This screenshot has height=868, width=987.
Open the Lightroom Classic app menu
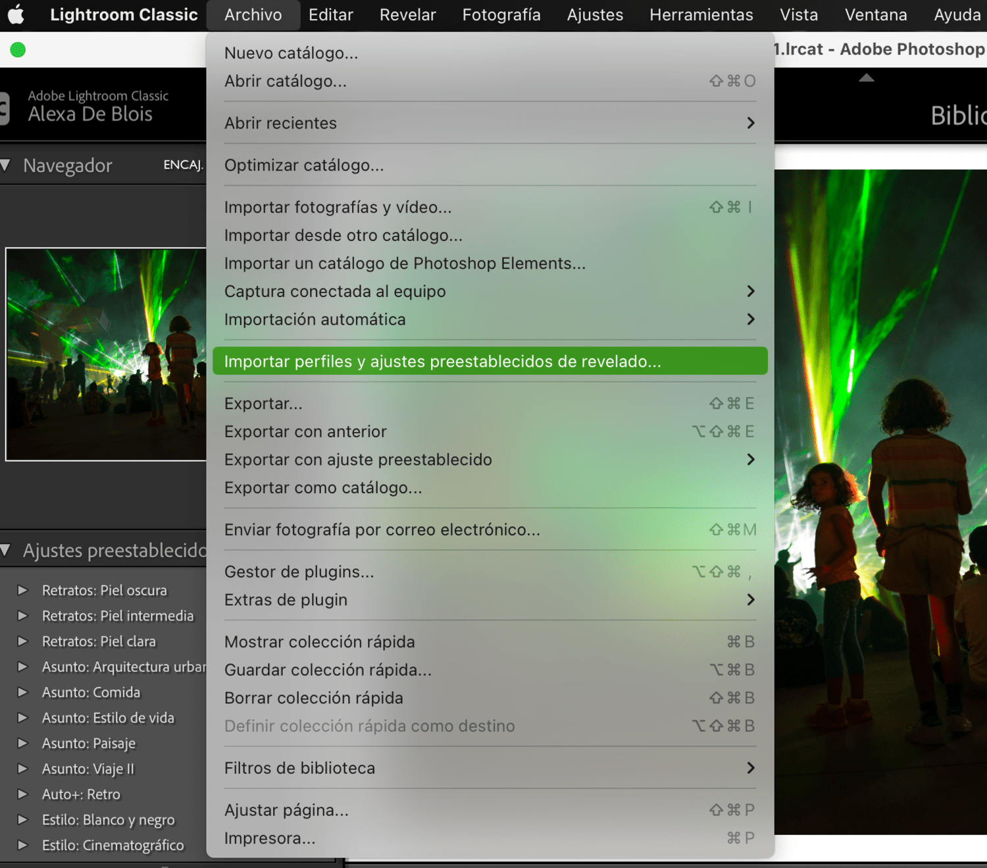coord(124,14)
